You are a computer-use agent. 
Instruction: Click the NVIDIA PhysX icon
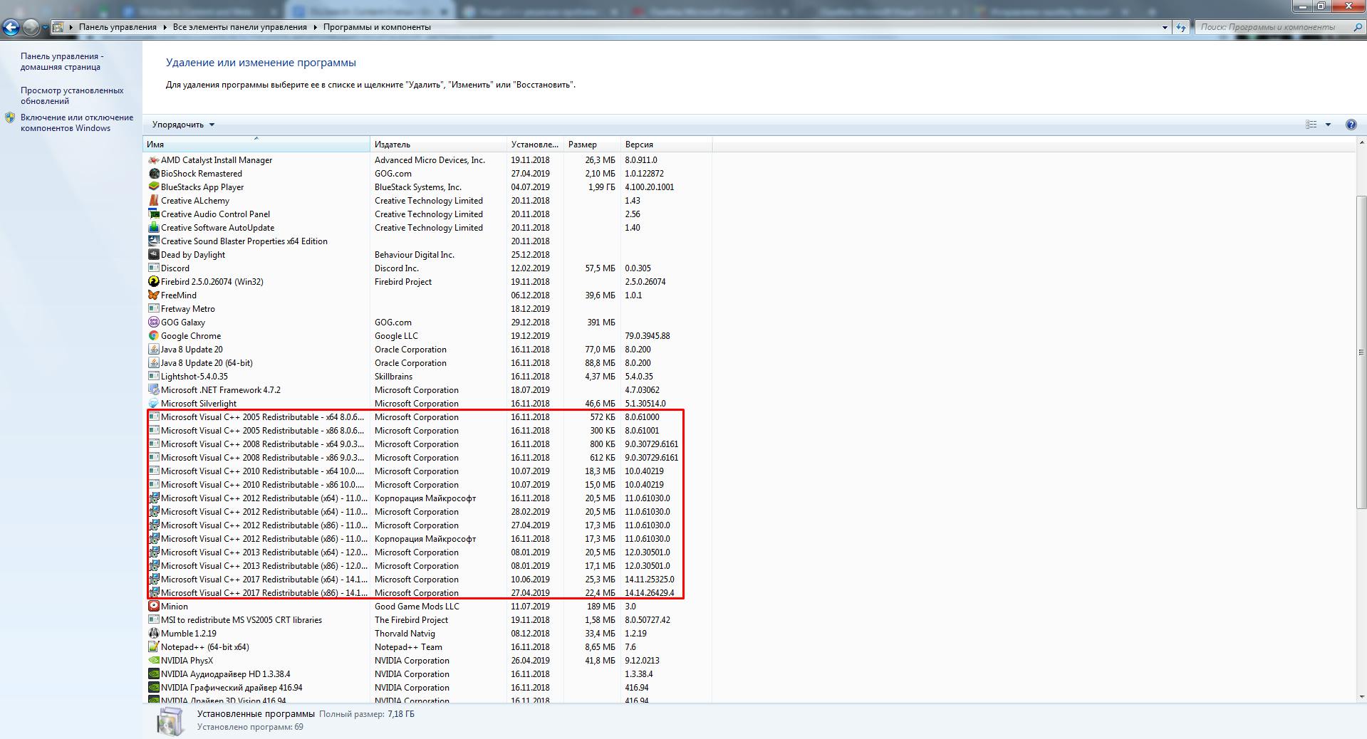pos(154,661)
